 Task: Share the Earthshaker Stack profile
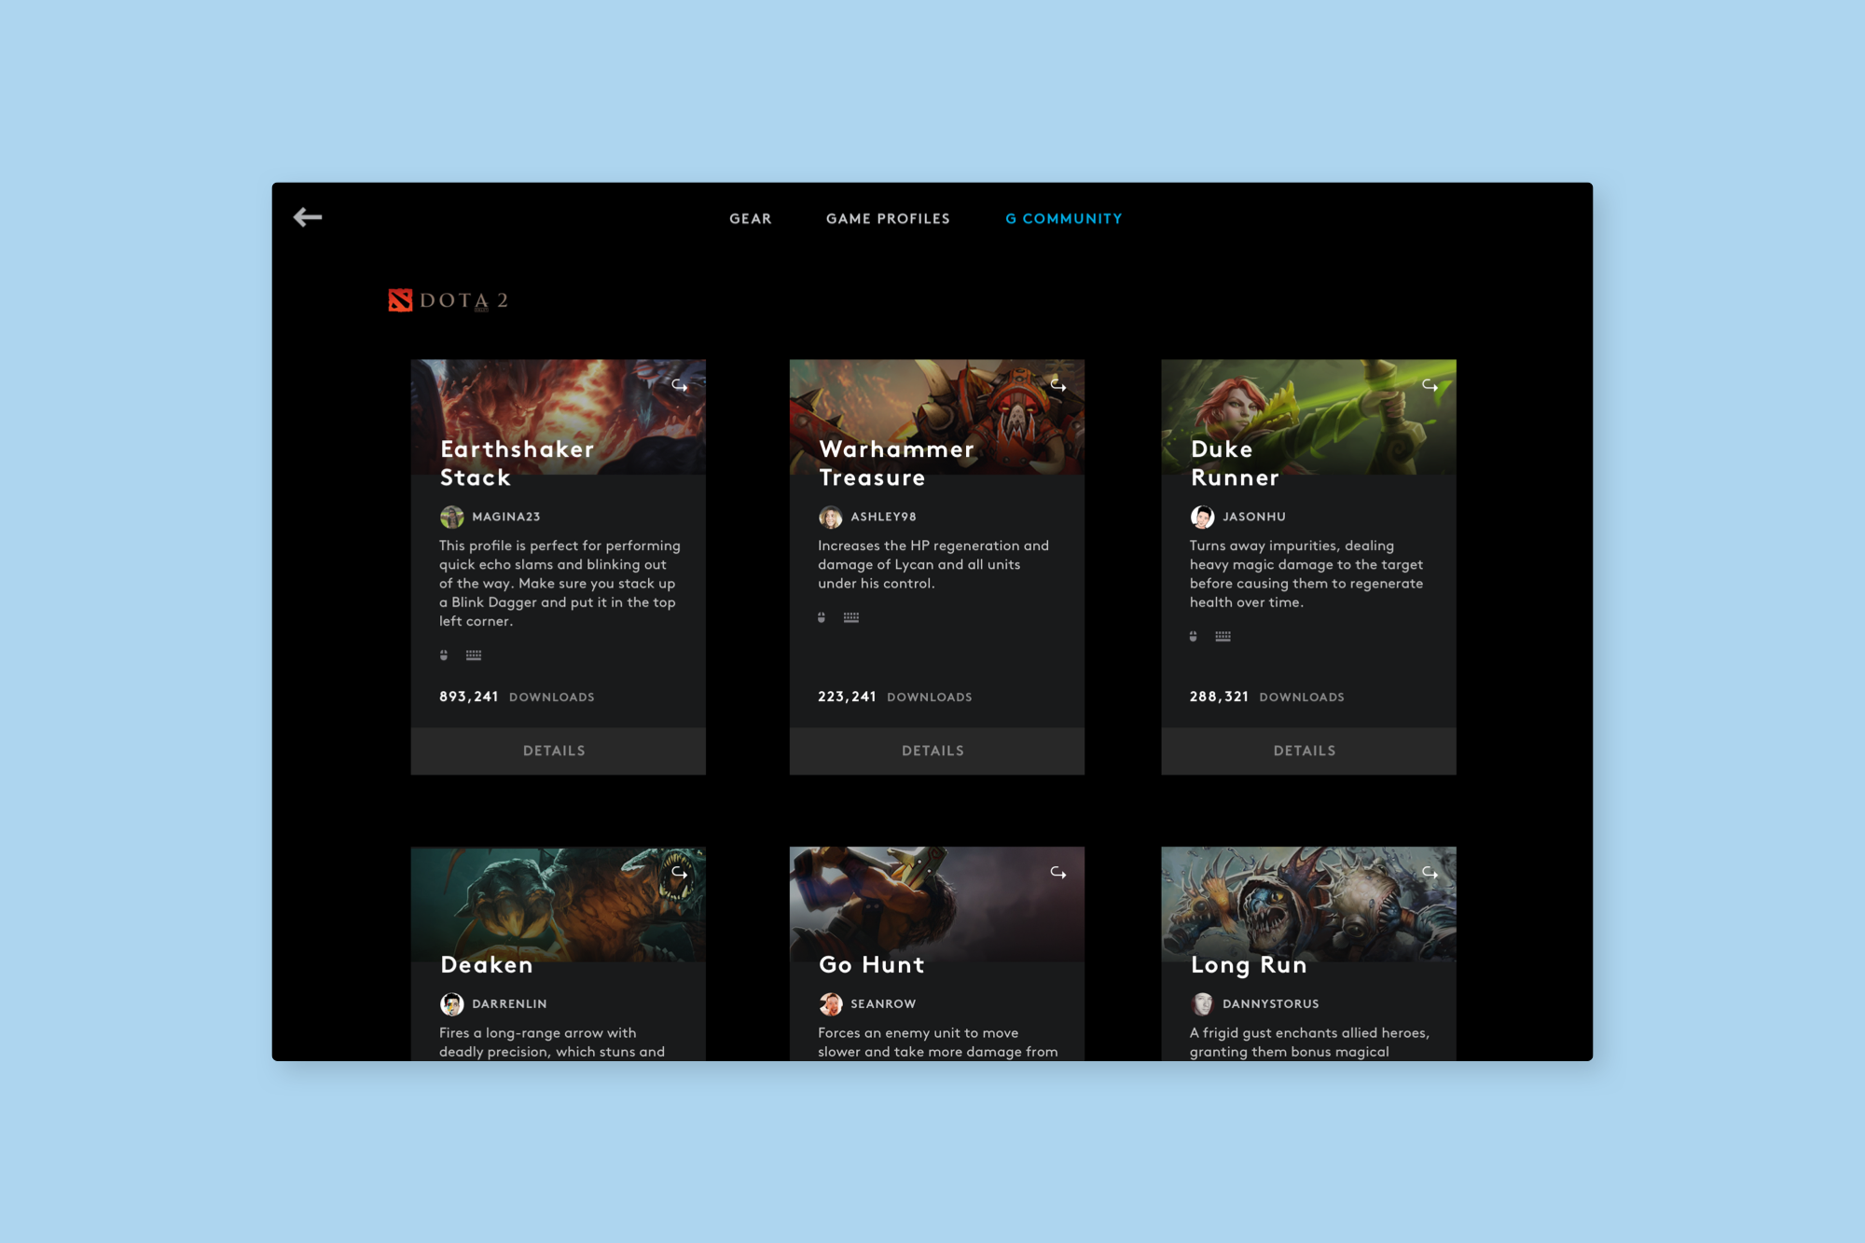(680, 385)
